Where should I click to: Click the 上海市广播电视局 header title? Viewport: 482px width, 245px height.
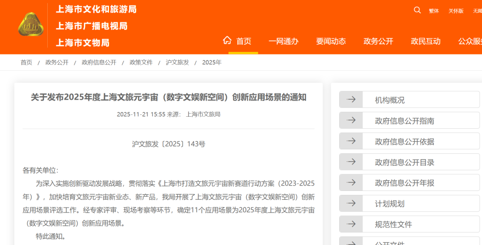(91, 26)
